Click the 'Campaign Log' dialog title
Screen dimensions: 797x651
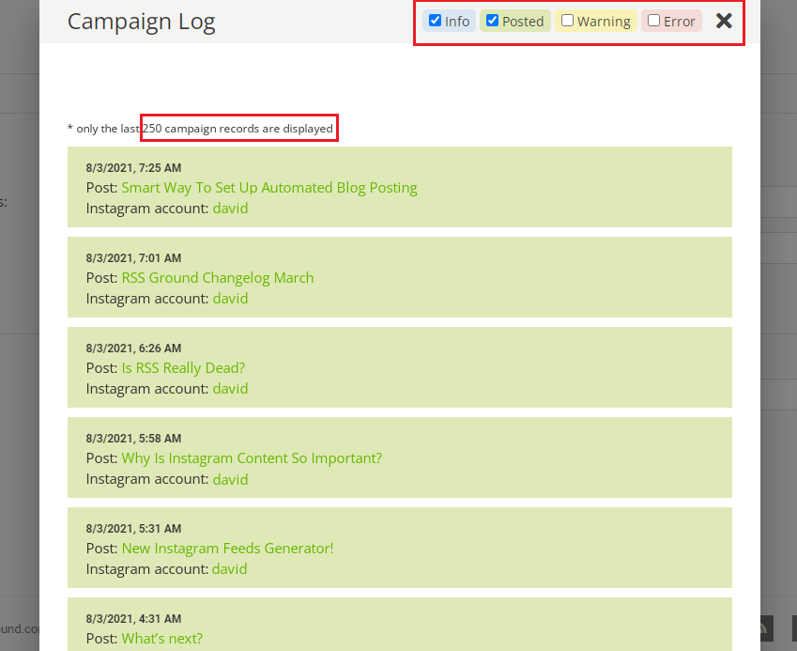point(141,22)
